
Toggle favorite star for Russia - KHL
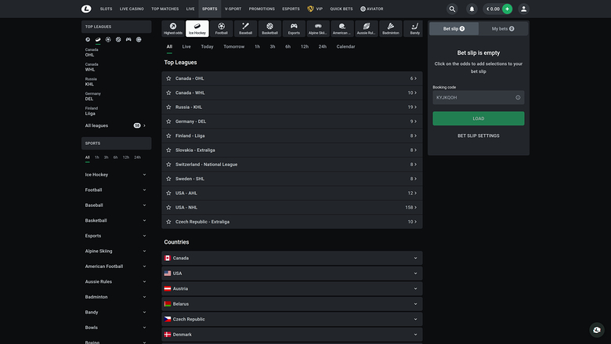pos(168,107)
